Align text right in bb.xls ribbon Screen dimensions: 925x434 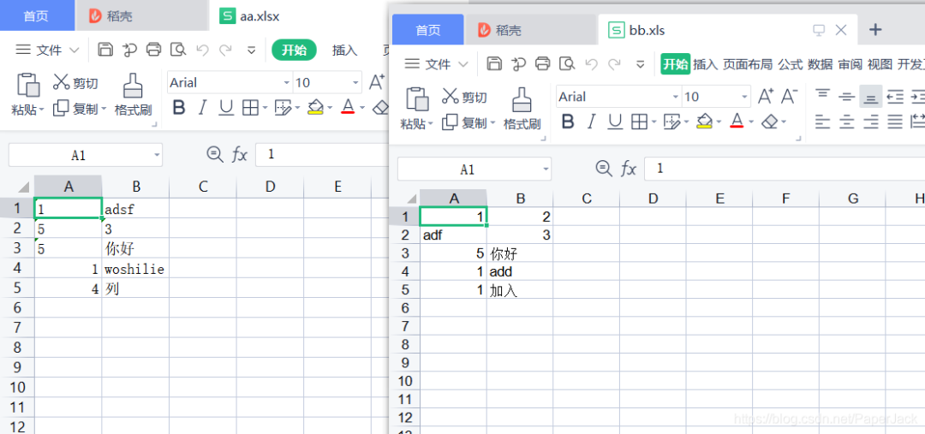click(871, 122)
